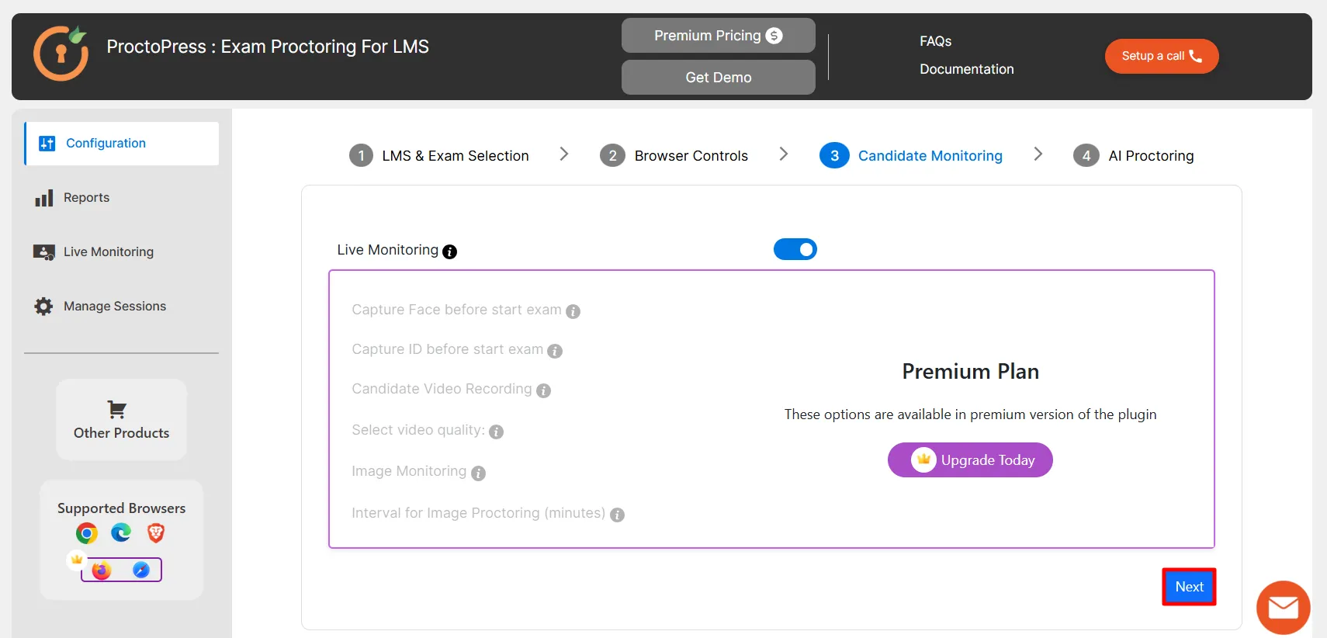
Task: Click the Live Monitoring sidebar icon
Action: (44, 252)
